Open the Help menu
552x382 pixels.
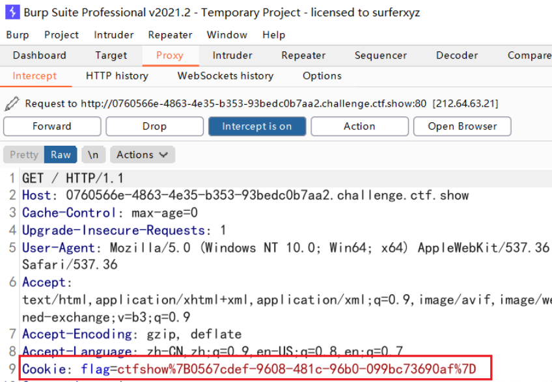(273, 35)
